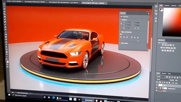Toggle filter for pixel layers
181x102 pixels.
point(167,77)
